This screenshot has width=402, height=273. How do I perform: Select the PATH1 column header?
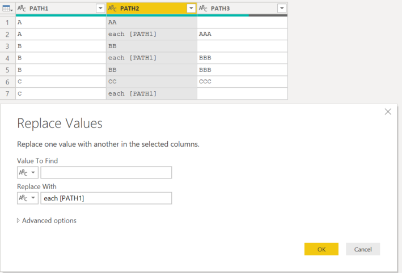point(61,8)
